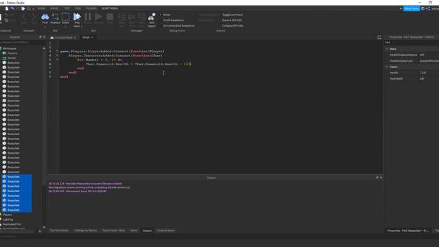439x247 pixels.
Task: Switch to the Game bottom tab
Action: [134, 231]
